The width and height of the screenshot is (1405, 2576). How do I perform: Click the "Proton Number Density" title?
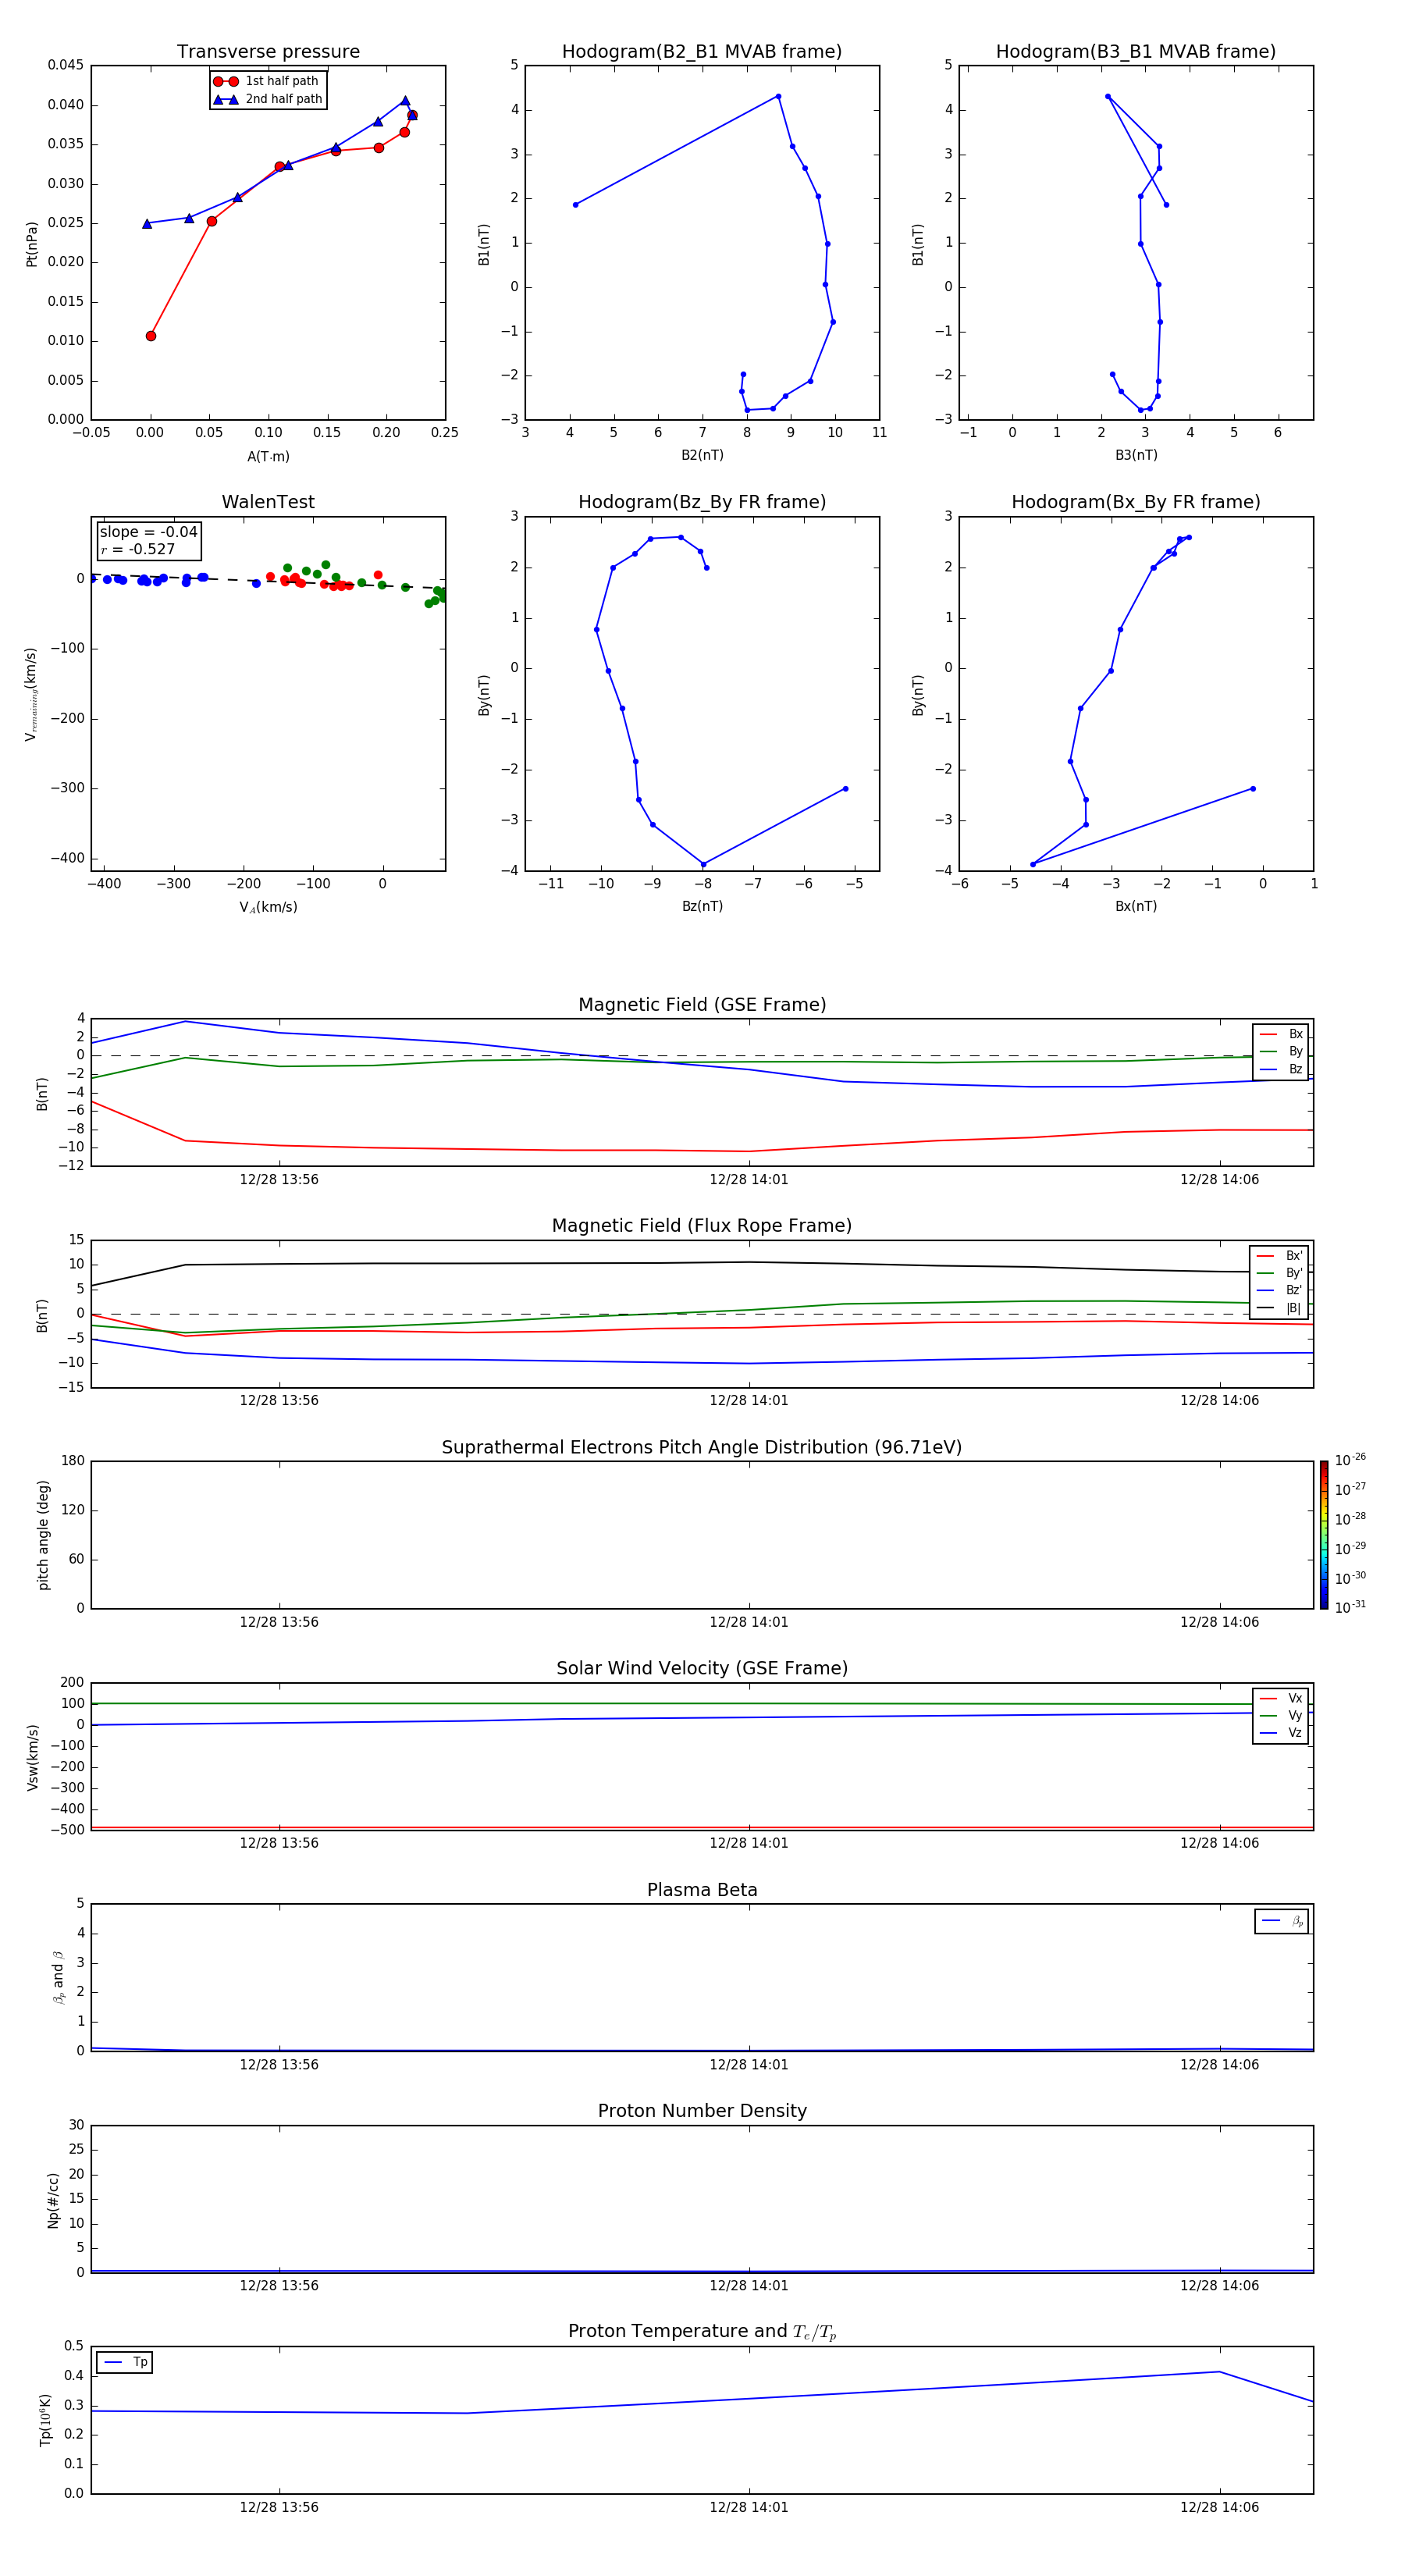[702, 2111]
